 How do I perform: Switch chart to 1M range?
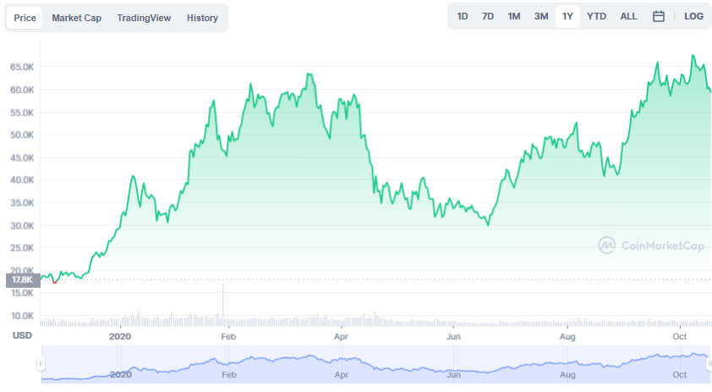pos(514,16)
